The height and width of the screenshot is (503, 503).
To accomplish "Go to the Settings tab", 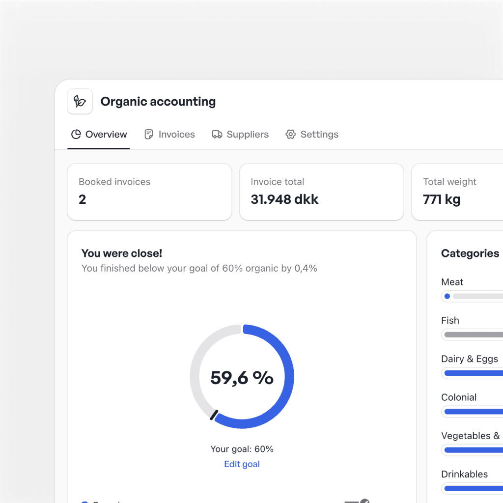I will pyautogui.click(x=319, y=135).
